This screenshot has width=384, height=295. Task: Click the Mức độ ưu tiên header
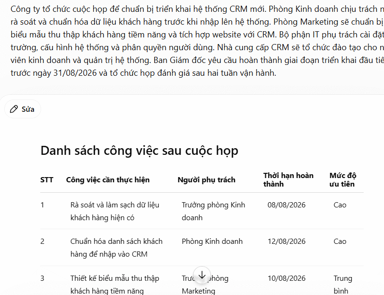[342, 180]
